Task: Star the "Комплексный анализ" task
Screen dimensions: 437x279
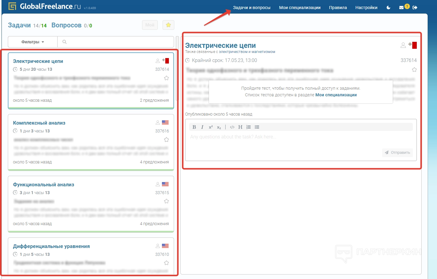Action: point(166,140)
